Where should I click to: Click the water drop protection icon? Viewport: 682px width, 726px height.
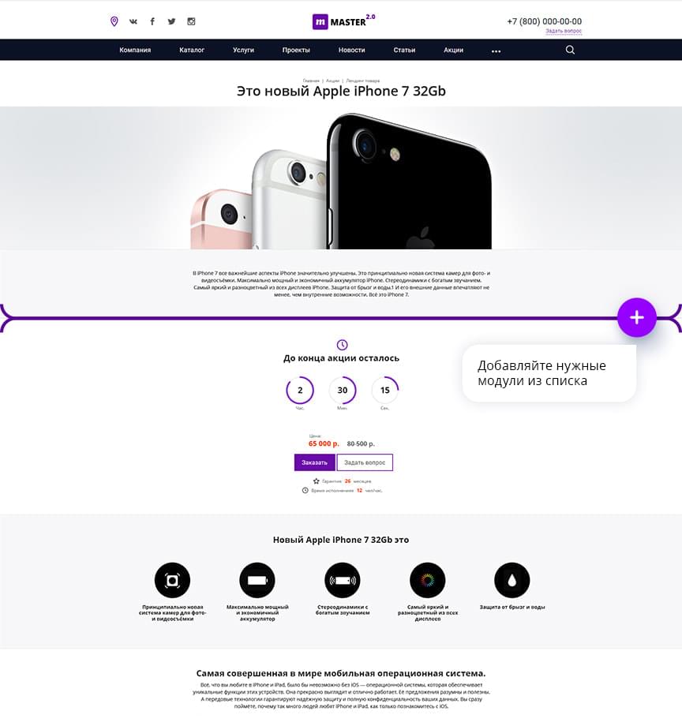[x=512, y=580]
